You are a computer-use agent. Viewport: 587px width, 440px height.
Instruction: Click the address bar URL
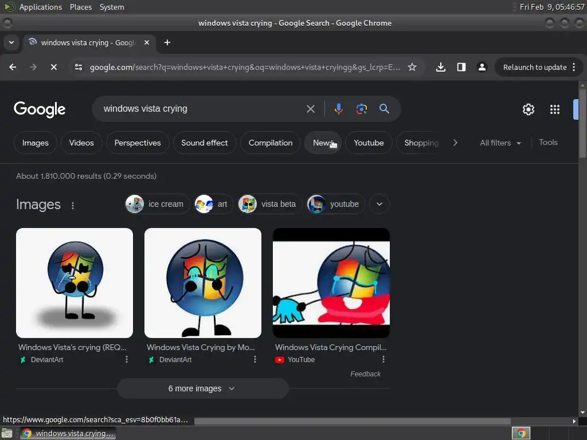(245, 68)
